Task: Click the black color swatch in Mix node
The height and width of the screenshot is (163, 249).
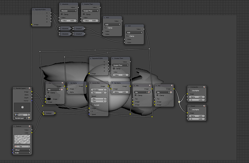Action: [49, 99]
